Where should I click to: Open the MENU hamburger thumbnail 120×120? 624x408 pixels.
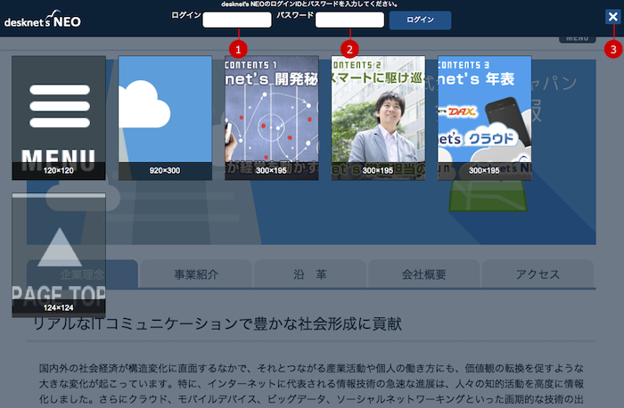pyautogui.click(x=59, y=118)
